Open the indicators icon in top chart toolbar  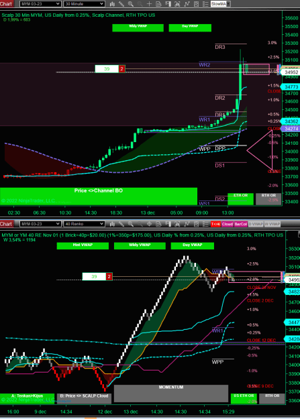click(187, 4)
